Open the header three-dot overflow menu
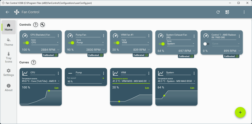 tap(244, 12)
